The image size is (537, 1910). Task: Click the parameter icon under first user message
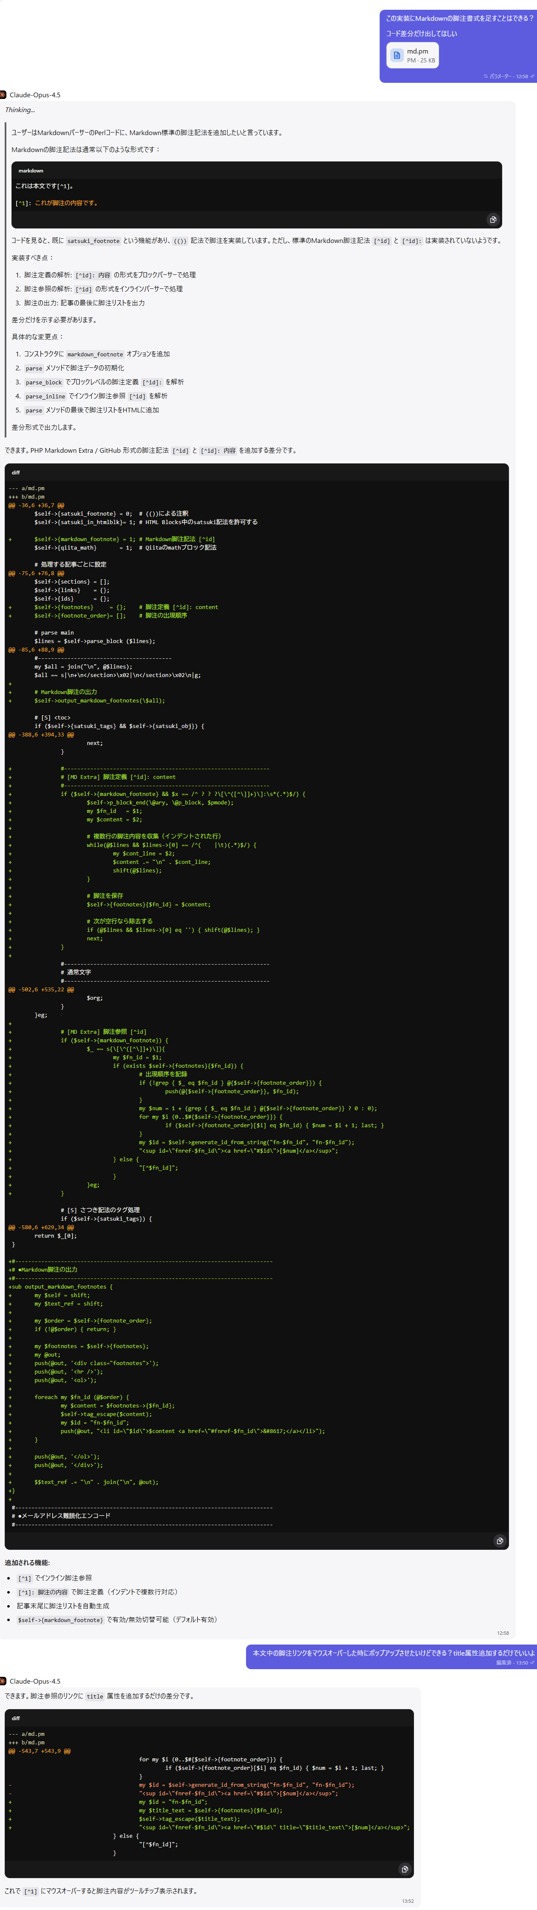pos(486,76)
